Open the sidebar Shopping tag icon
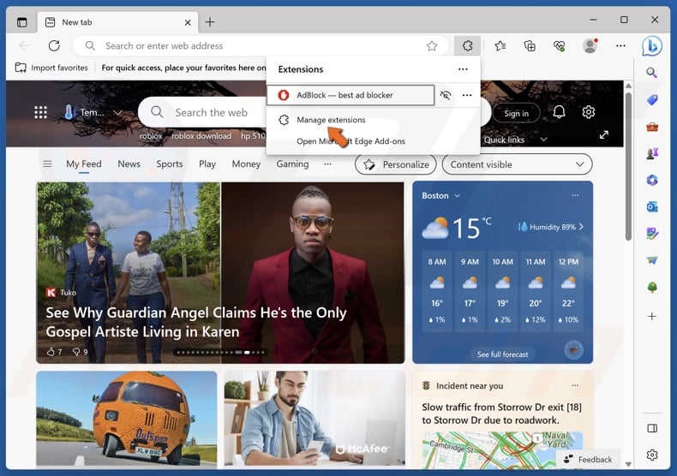The width and height of the screenshot is (677, 476). point(652,100)
